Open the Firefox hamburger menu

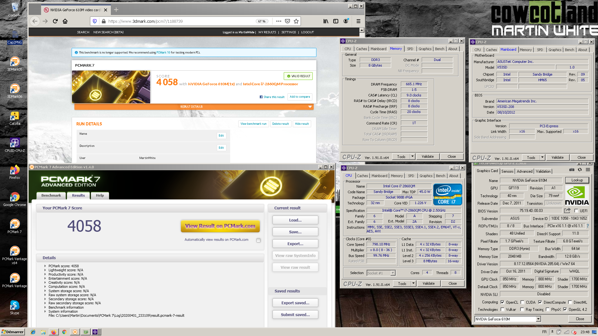pos(358,21)
